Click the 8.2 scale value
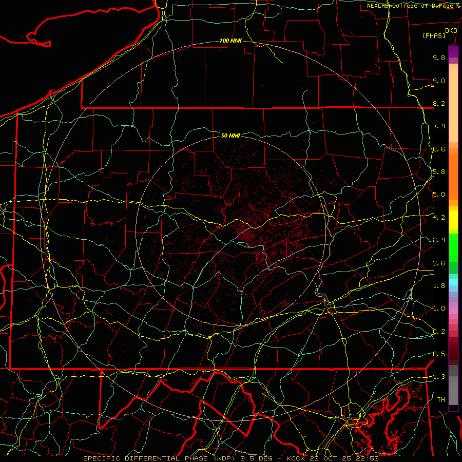 click(x=439, y=103)
